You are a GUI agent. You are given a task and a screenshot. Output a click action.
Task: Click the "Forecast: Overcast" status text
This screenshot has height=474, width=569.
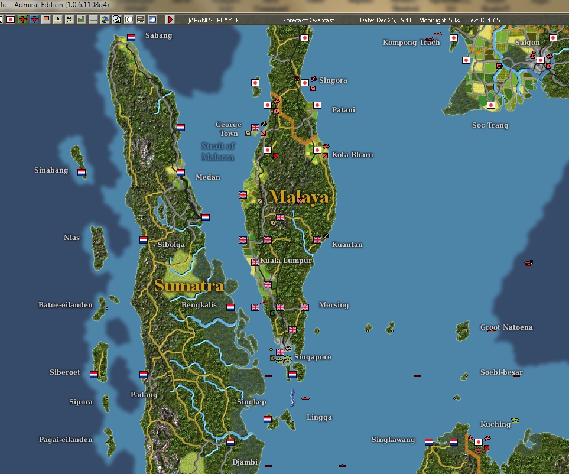coord(309,20)
